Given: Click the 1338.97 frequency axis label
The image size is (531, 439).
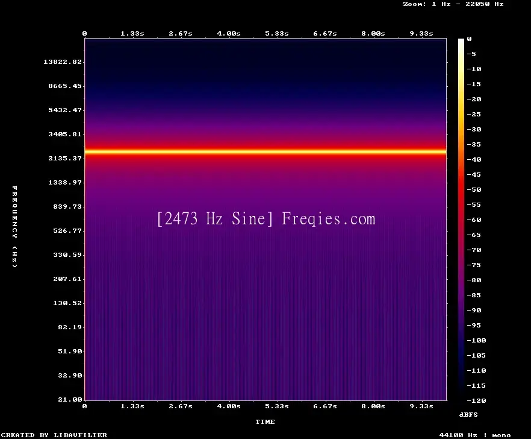Looking at the screenshot, I should pyautogui.click(x=65, y=182).
